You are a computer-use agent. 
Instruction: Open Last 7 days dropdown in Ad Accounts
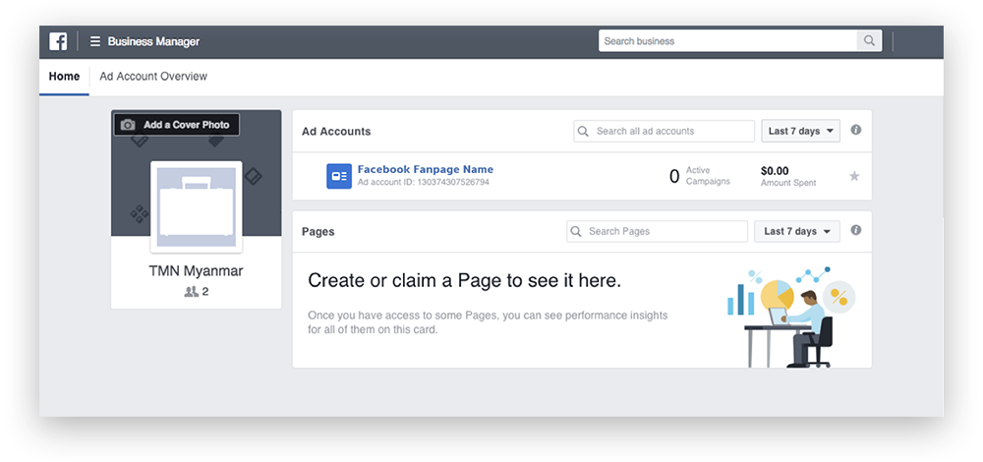(800, 131)
